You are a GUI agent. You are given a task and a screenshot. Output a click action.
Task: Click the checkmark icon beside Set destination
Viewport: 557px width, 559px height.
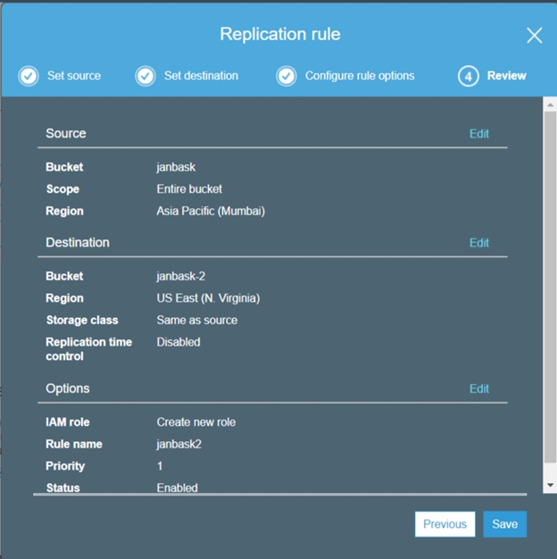(x=145, y=76)
